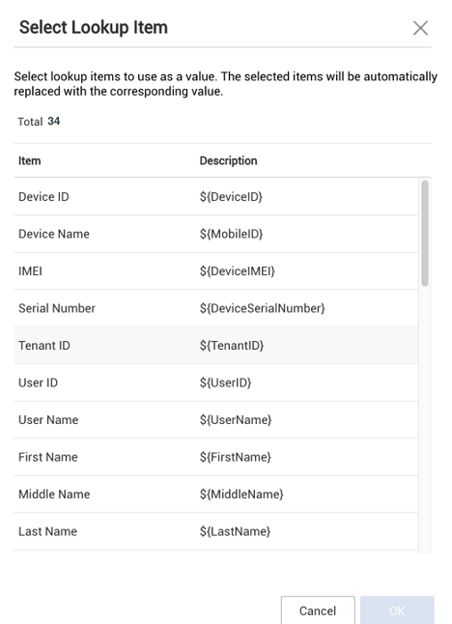Click the ${MobileID} description cell
Viewport: 452px width, 624px height.
pos(231,234)
